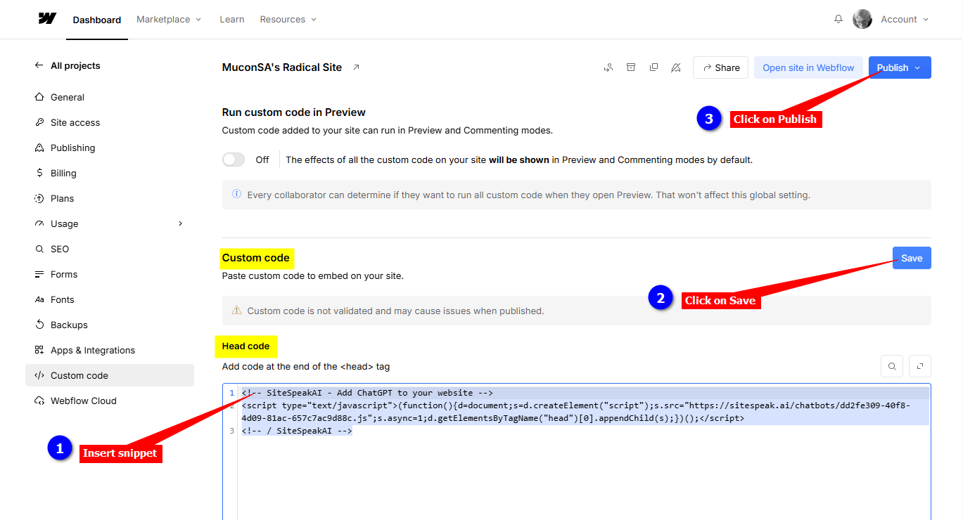Click the 'MuconSA's Radical Site' title
This screenshot has width=963, height=520.
pyautogui.click(x=282, y=67)
